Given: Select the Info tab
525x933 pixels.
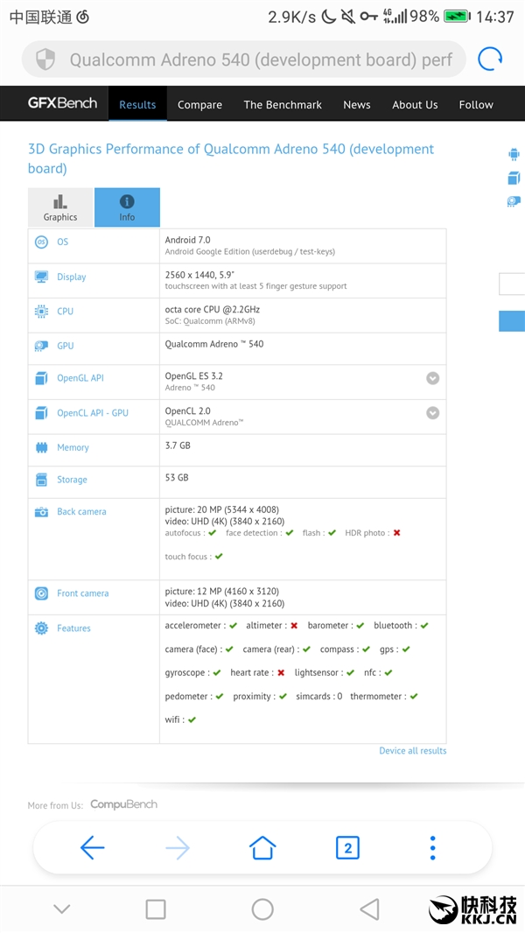Looking at the screenshot, I should pos(127,207).
